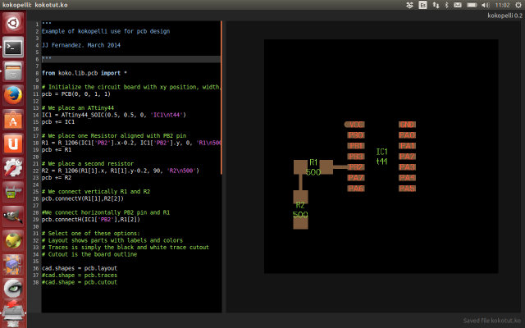
Task: Click the Dropbox tray icon
Action: pyautogui.click(x=409, y=5)
